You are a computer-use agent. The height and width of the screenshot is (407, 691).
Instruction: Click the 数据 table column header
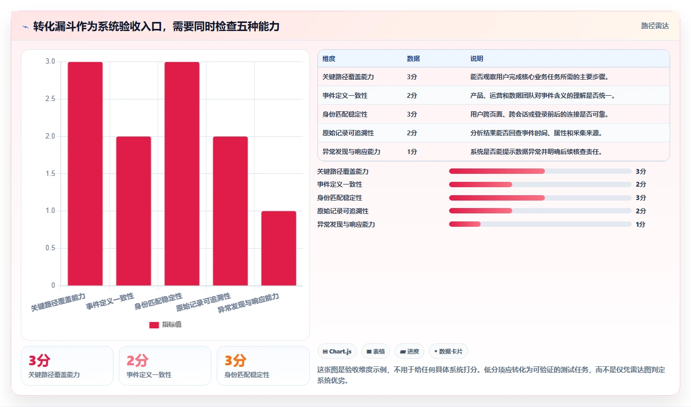point(413,59)
